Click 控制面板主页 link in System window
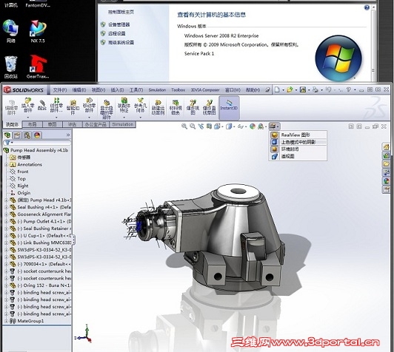This screenshot has width=394, height=352. pos(121,12)
